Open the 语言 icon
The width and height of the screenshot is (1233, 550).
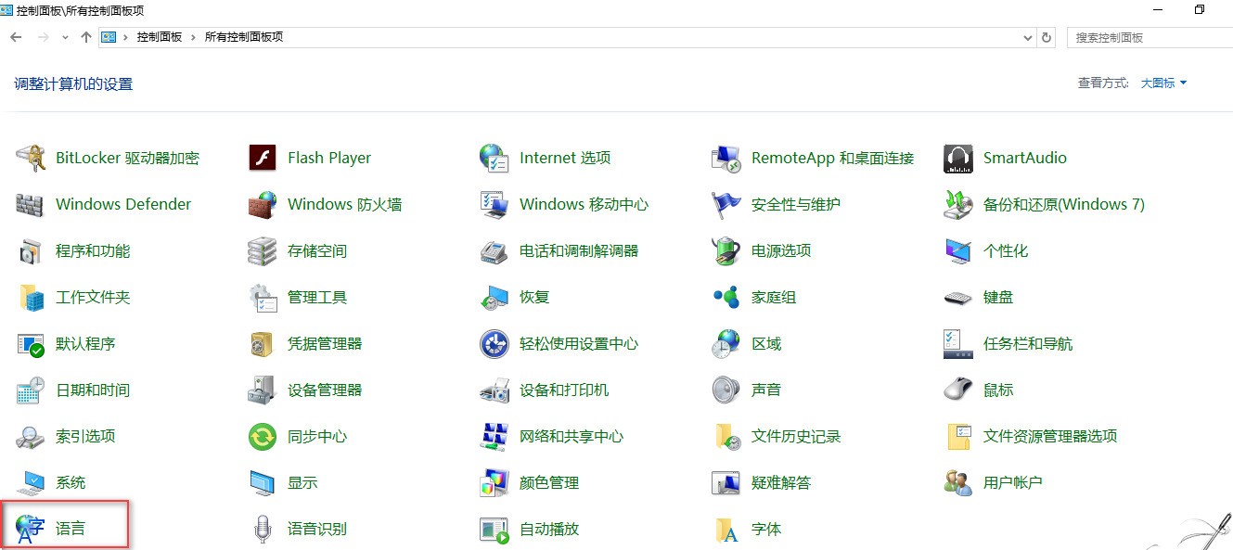click(x=31, y=530)
